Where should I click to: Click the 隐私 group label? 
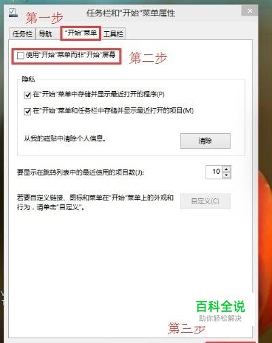(28, 79)
